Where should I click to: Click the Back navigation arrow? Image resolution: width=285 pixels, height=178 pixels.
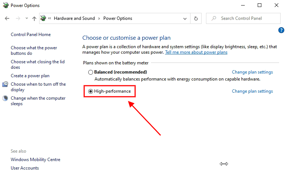[x=7, y=18]
